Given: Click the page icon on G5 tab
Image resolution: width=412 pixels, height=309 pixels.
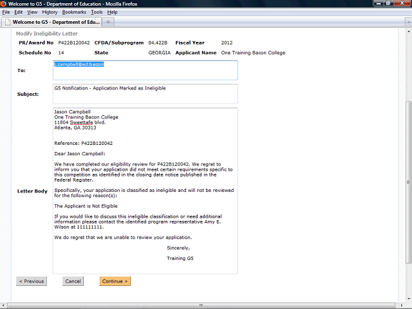Looking at the screenshot, I should [x=8, y=22].
